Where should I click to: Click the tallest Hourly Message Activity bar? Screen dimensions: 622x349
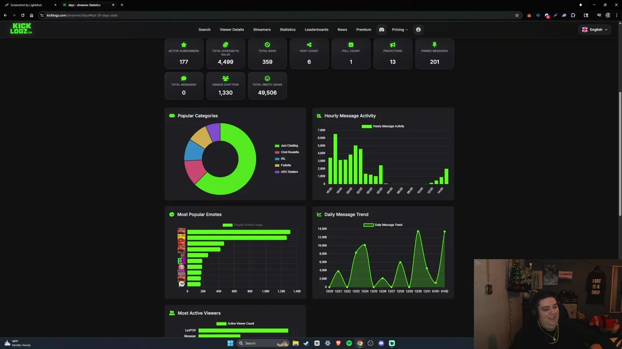(335, 159)
